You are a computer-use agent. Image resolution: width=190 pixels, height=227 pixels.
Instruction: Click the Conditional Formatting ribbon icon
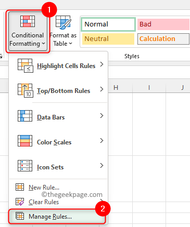tap(28, 21)
